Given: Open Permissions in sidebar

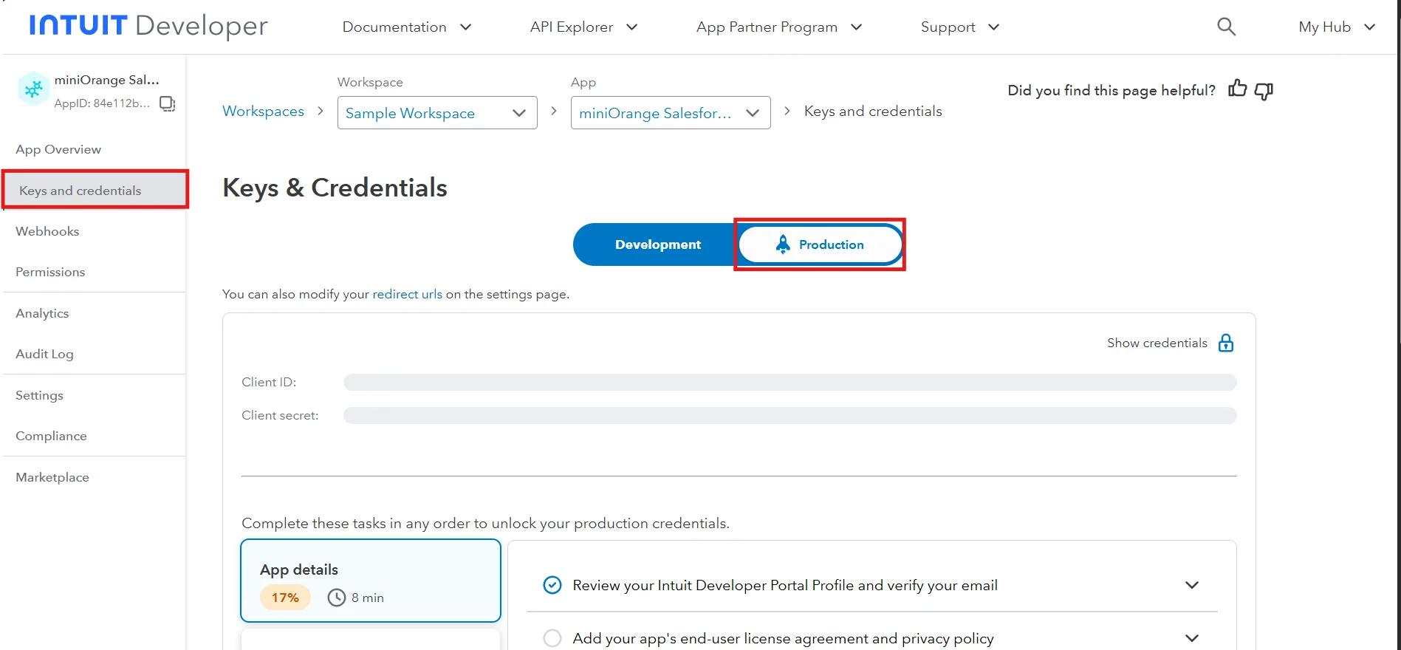Looking at the screenshot, I should [x=50, y=272].
